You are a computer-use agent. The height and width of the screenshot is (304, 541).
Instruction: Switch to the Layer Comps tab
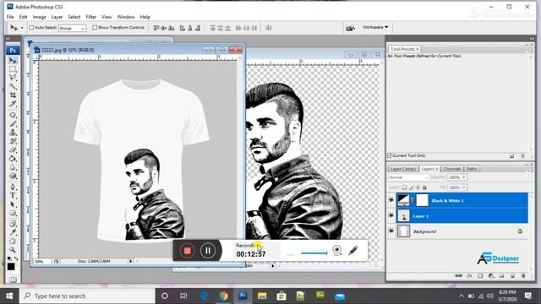[x=402, y=169]
